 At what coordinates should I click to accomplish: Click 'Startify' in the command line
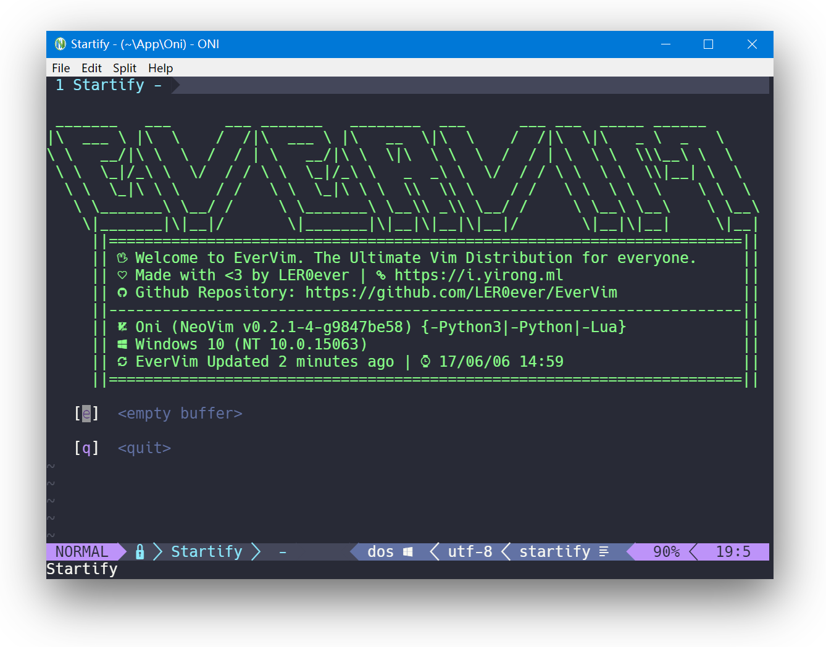tap(82, 569)
